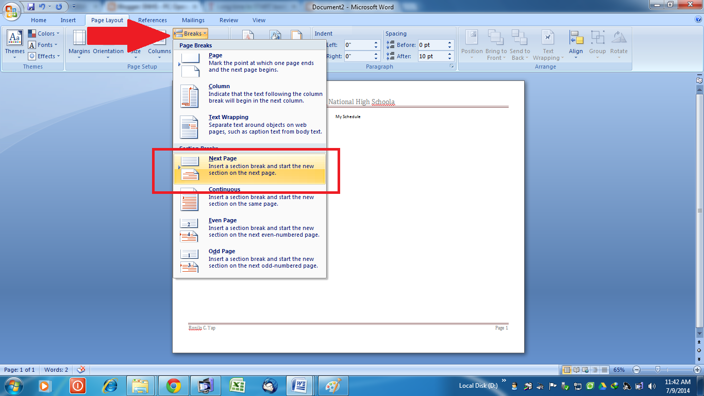The height and width of the screenshot is (396, 704).
Task: Open the Paragraph dialog launcher
Action: tap(451, 67)
